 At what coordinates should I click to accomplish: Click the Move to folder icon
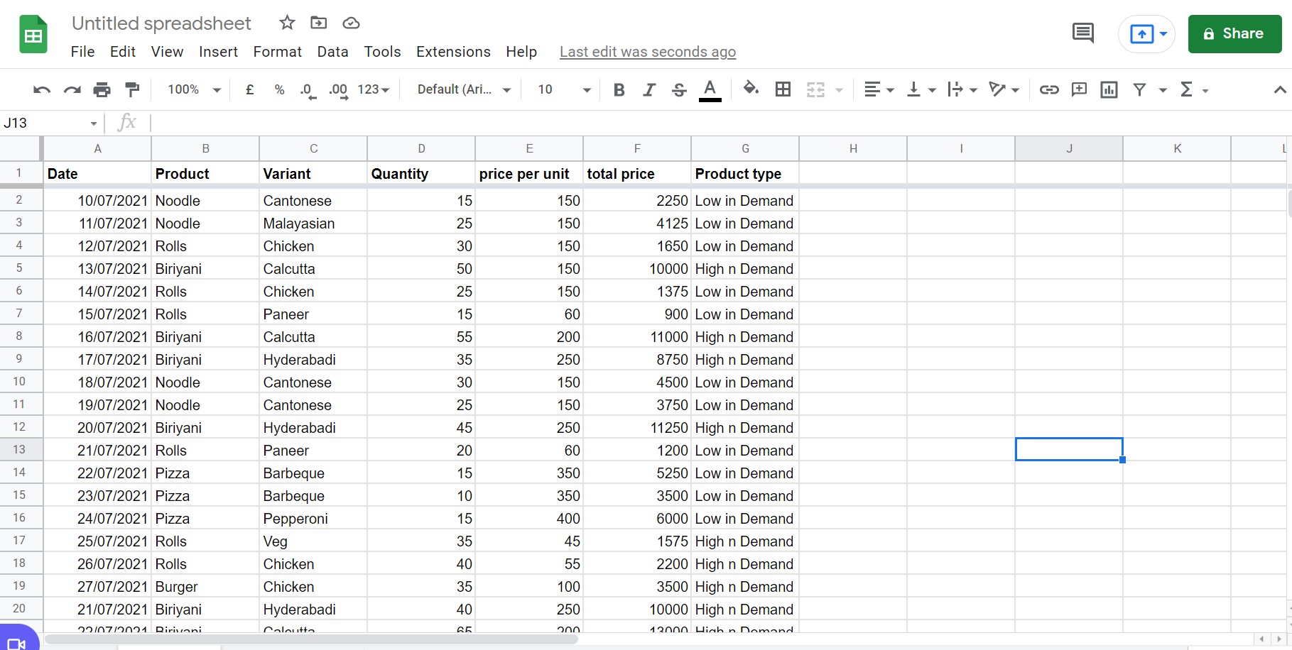tap(319, 23)
